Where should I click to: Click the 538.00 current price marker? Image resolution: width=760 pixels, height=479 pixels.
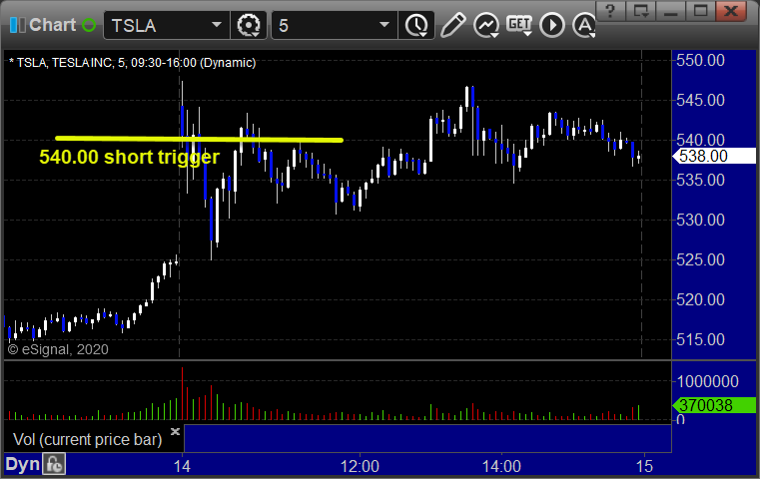point(714,156)
